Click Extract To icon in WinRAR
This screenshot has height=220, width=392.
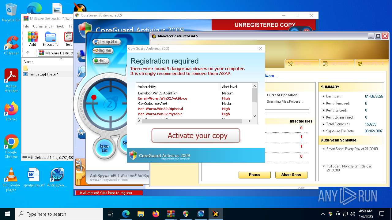[x=51, y=39]
